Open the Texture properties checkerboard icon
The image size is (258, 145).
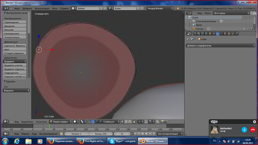[x=229, y=34]
